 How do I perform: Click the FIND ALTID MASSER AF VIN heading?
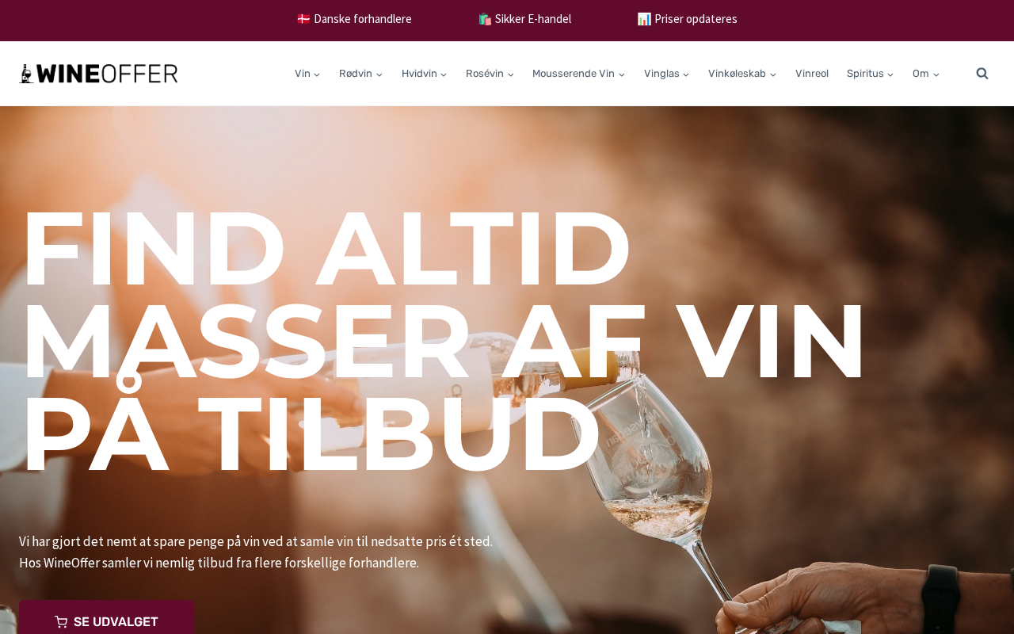pyautogui.click(x=444, y=341)
